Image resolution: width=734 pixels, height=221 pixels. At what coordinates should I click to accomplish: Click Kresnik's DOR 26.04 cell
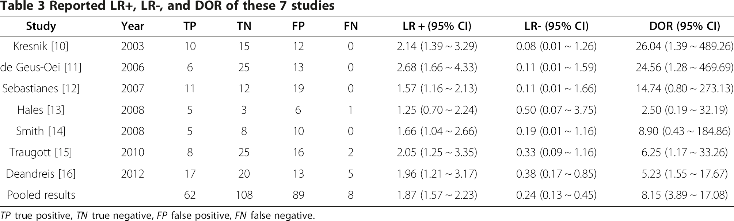point(685,46)
